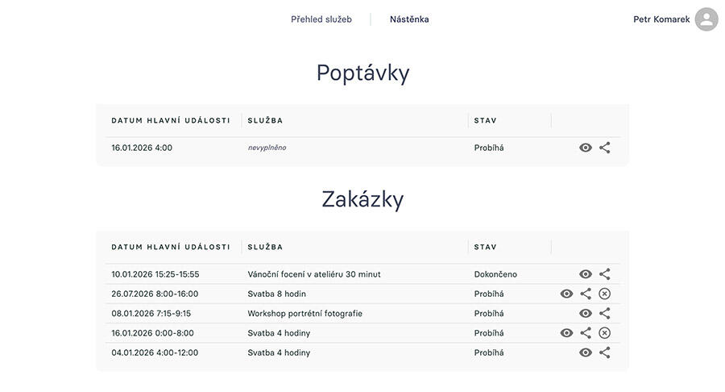The image size is (725, 392).
Task: Cancel the Svatba 8 hodin order
Action: point(605,294)
